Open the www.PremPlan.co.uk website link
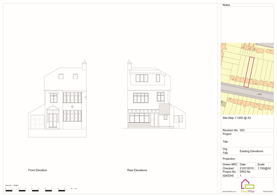The image size is (277, 196). (229, 191)
